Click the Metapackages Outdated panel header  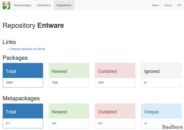pos(115,111)
